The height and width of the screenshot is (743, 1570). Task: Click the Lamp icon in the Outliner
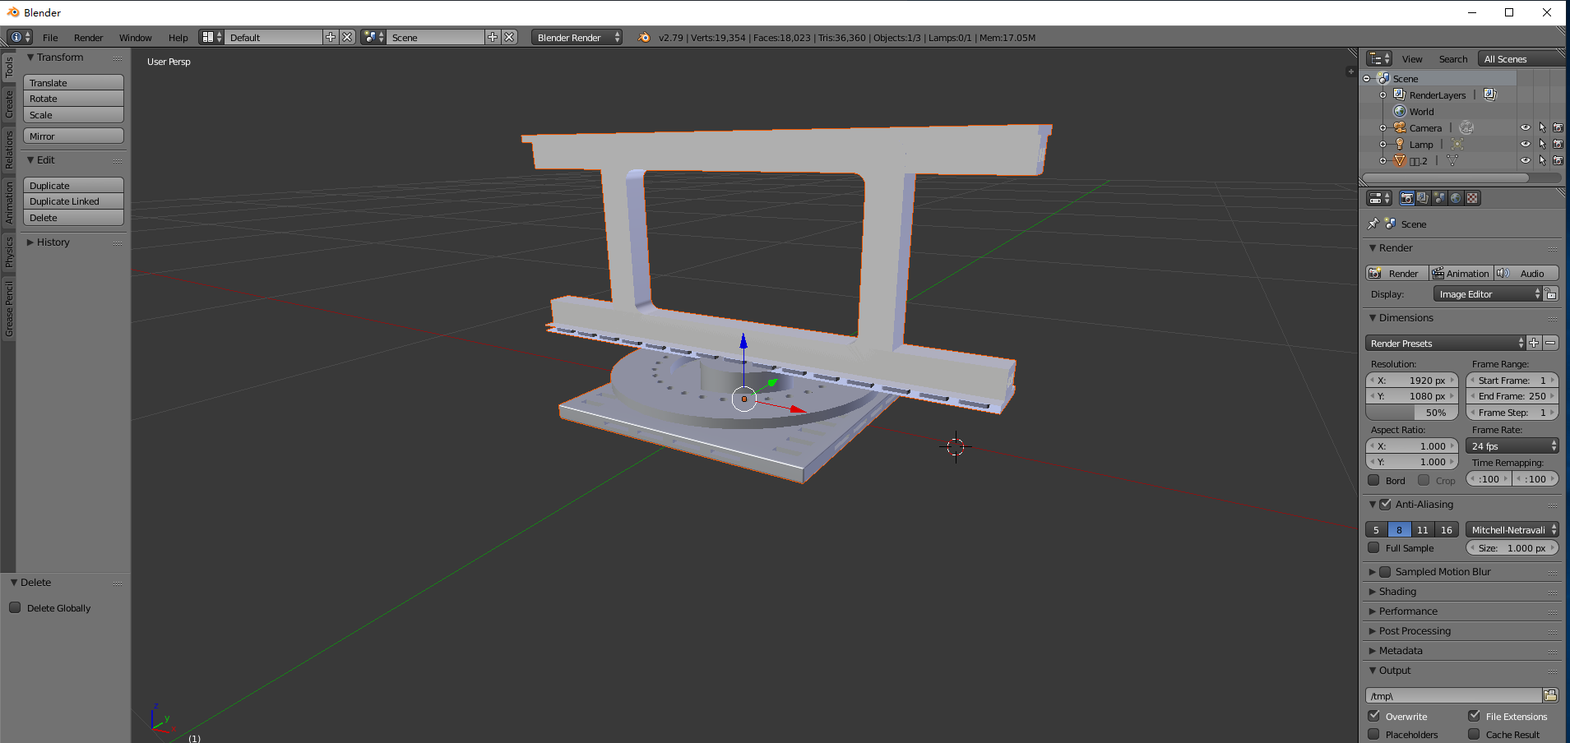tap(1400, 145)
